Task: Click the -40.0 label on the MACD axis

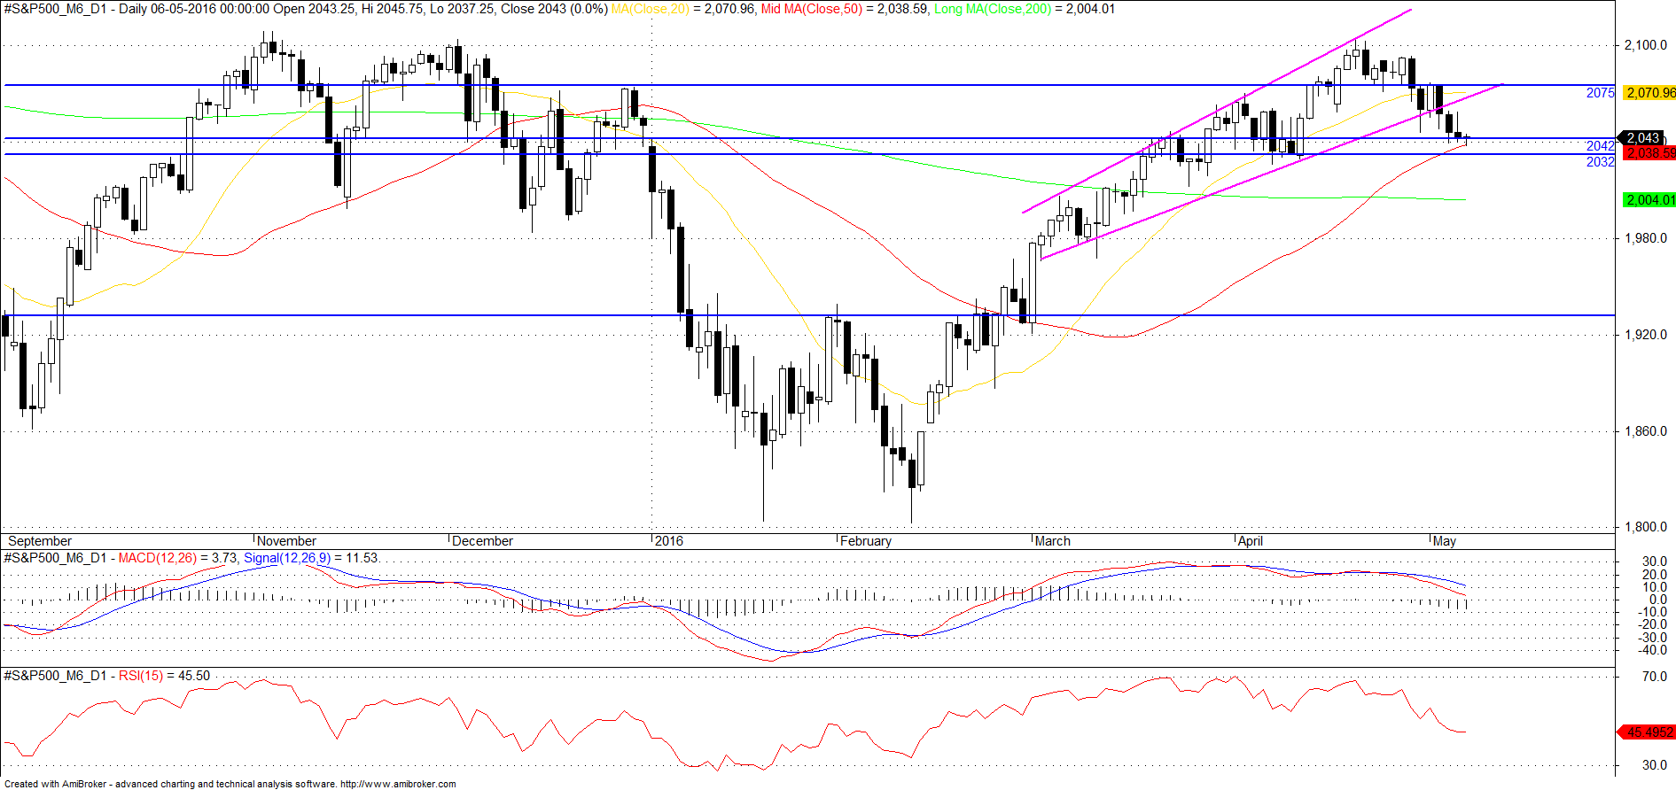Action: pos(1651,650)
